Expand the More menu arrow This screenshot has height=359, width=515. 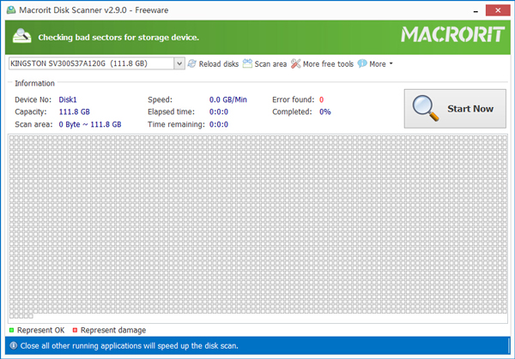(391, 63)
